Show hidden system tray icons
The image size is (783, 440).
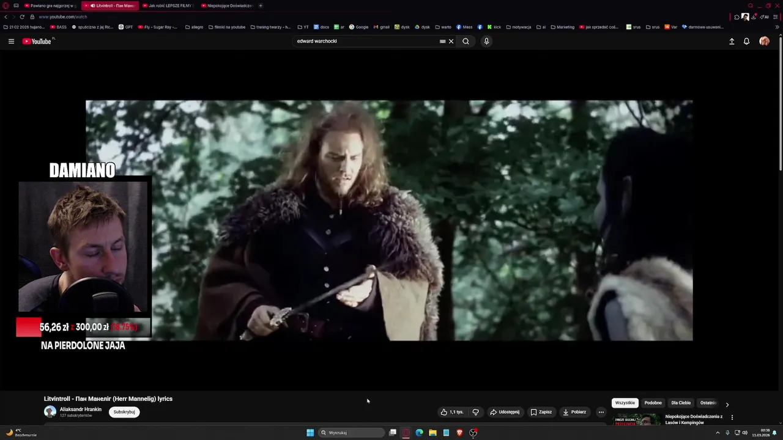(x=718, y=433)
